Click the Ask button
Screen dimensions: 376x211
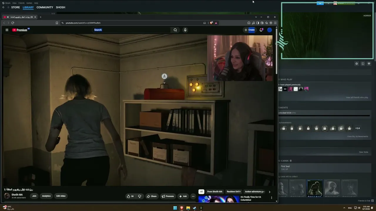point(183,196)
